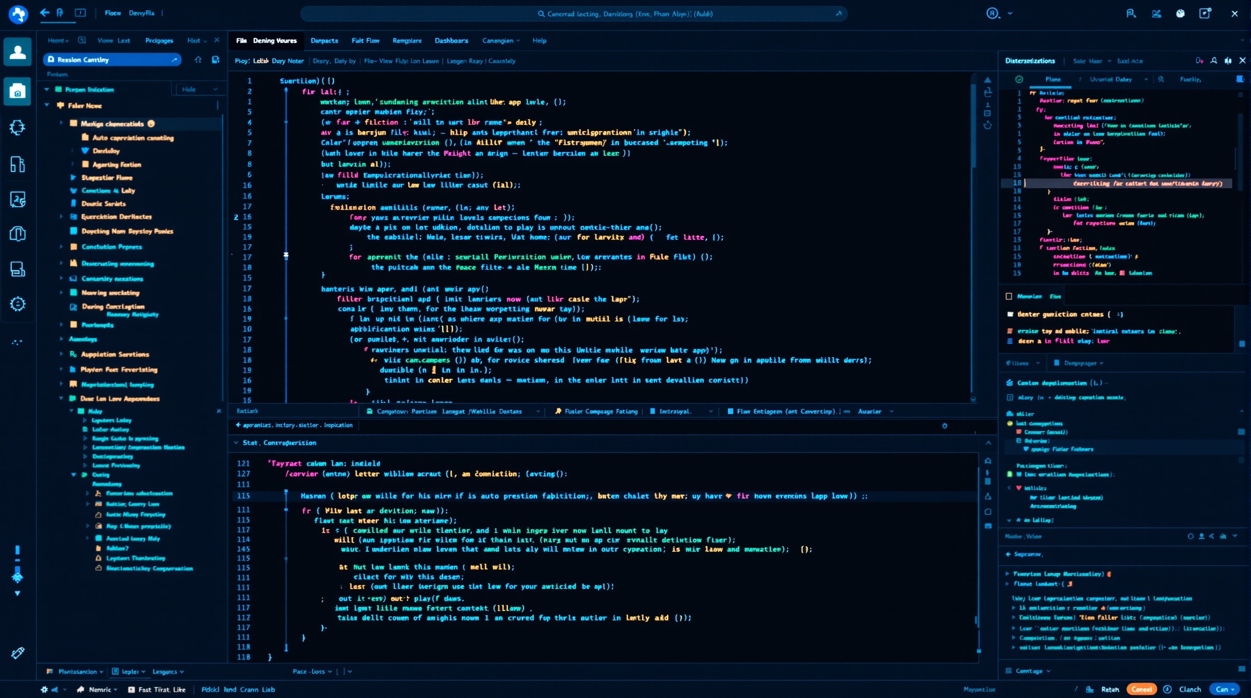
Task: Open the account circle icon in title bar
Action: pos(993,13)
